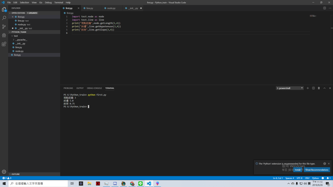Switch to the node.py editor tab
The width and height of the screenshot is (333, 187).
pos(111,8)
